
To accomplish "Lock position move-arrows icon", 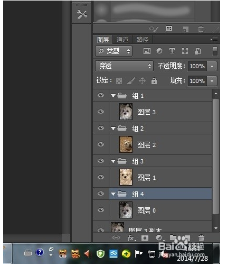I will (x=142, y=81).
